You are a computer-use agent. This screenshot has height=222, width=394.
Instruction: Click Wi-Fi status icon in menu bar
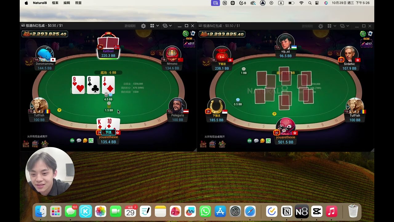pyautogui.click(x=301, y=3)
